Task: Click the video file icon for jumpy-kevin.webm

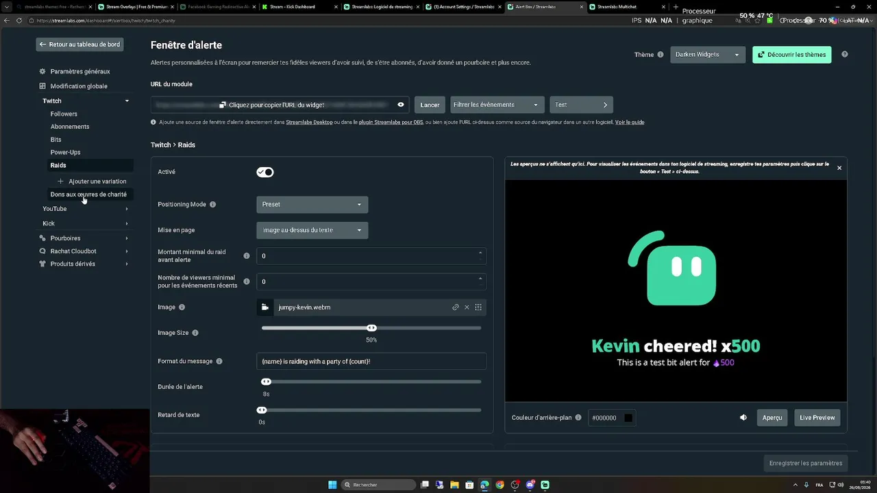Action: pos(265,307)
